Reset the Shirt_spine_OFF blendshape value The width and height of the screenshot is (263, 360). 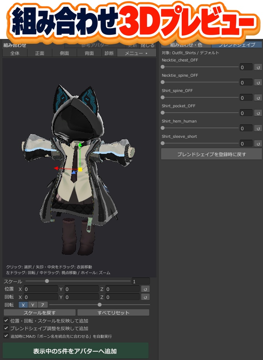click(258, 98)
